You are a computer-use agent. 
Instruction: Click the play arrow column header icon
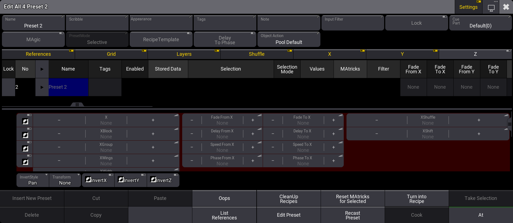click(42, 69)
